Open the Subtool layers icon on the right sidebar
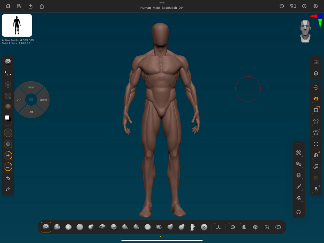The width and height of the screenshot is (324, 243). (316, 73)
